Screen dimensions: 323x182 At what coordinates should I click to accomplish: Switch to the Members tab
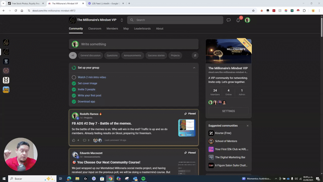coord(112,29)
